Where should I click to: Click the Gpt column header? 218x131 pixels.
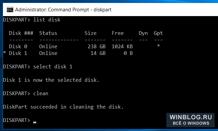(x=158, y=34)
